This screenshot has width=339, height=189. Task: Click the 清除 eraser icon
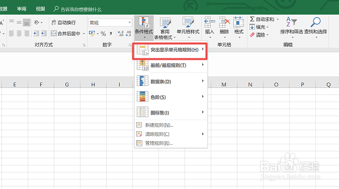(x=252, y=35)
